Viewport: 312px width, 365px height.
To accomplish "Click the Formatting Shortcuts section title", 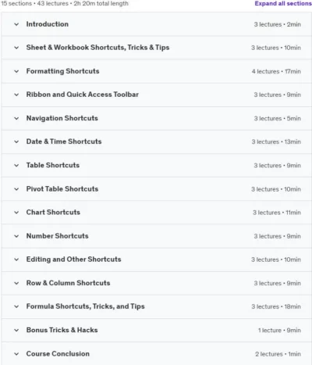I will pyautogui.click(x=62, y=71).
